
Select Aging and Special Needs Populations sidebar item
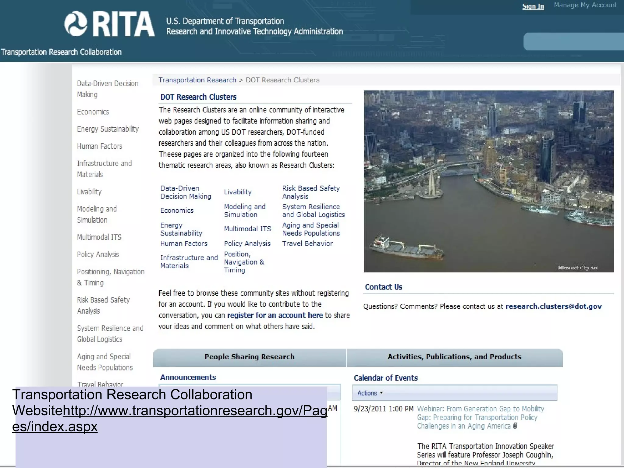[105, 362]
